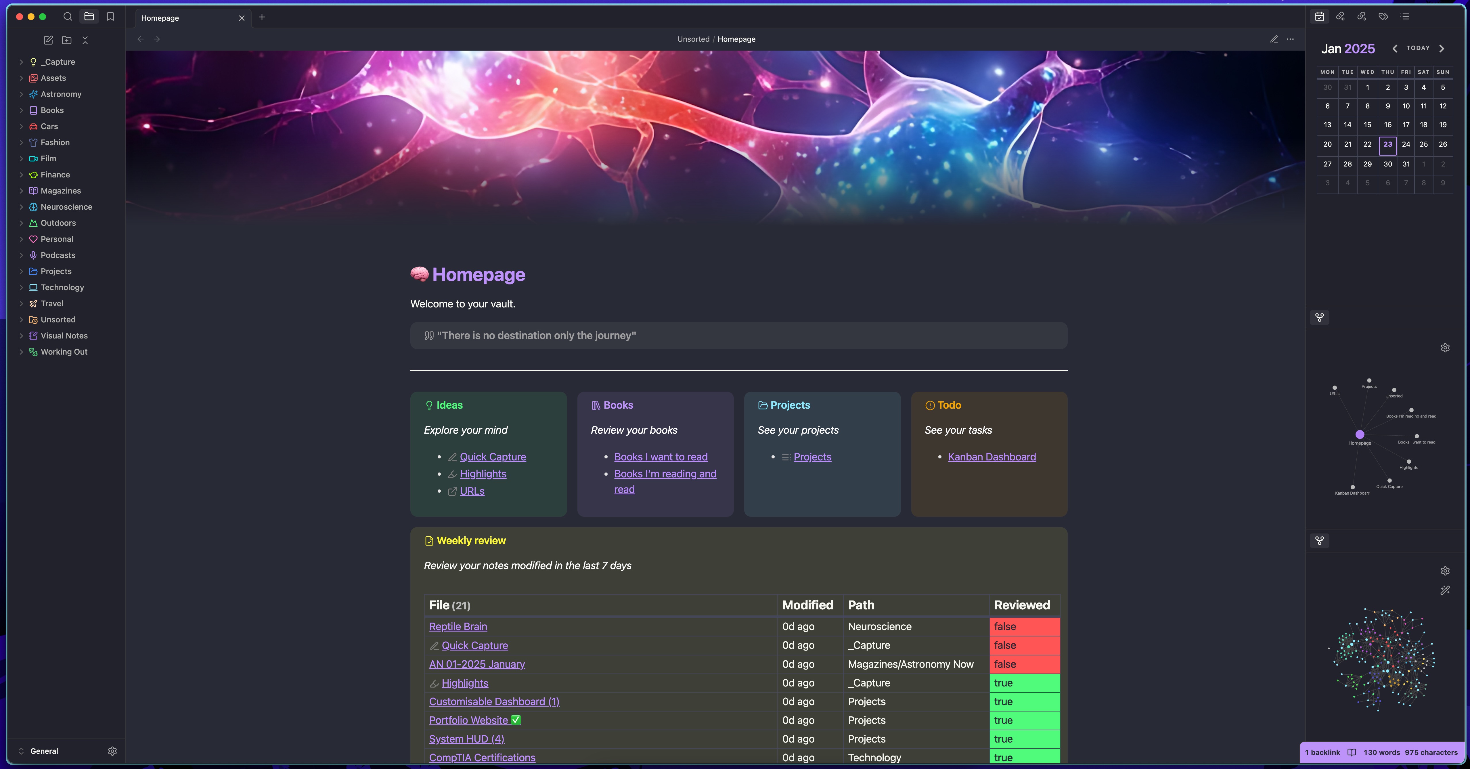Go to next month in calendar
Image resolution: width=1470 pixels, height=769 pixels.
point(1442,49)
